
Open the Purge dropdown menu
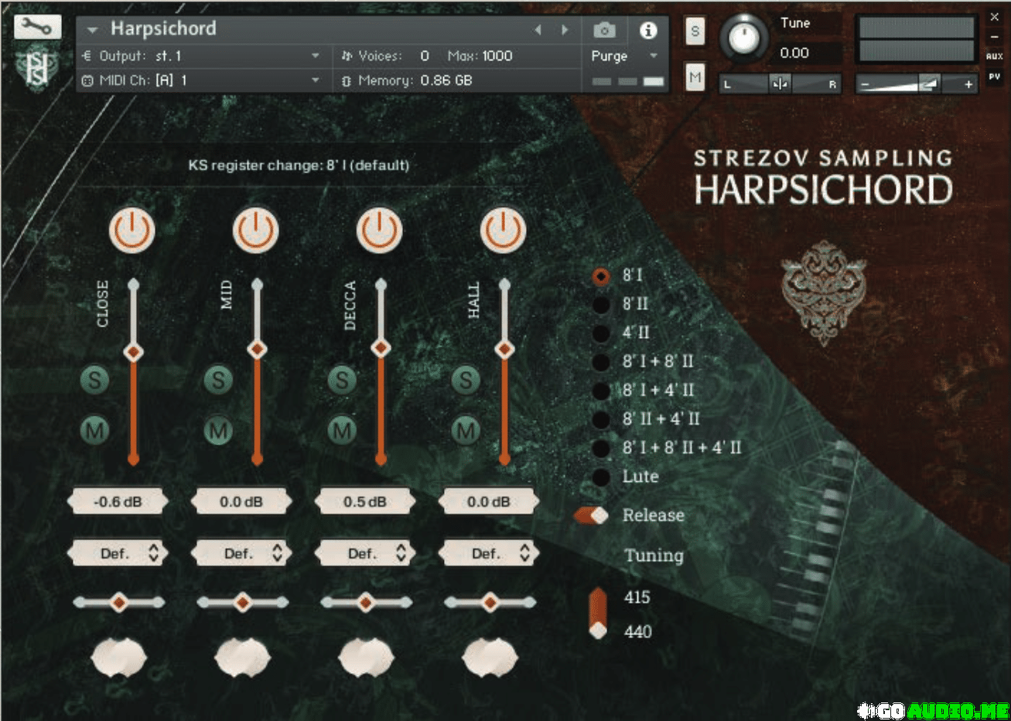(625, 56)
